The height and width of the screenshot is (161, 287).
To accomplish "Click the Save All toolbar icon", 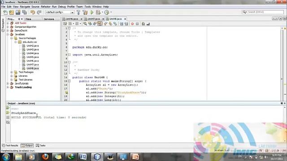I will click(24, 12).
